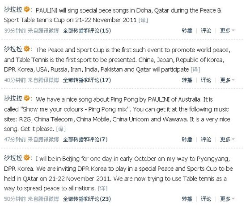Viewport: 246px width, 206px height.
Task: Expand 更多 menu on the 47分钟前 post
Action: pos(227,139)
